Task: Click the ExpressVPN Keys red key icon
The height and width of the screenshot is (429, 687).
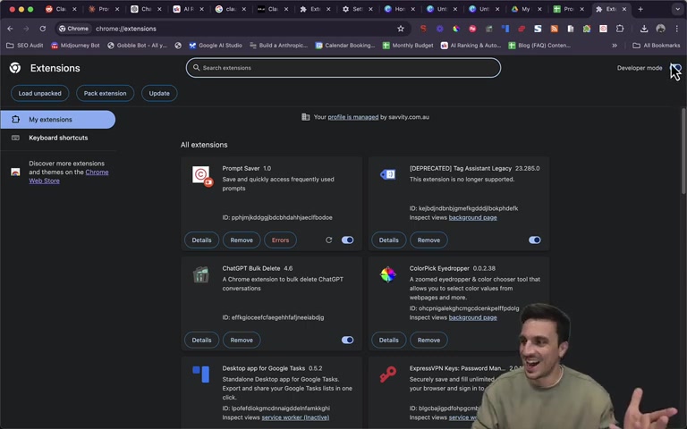Action: click(387, 374)
